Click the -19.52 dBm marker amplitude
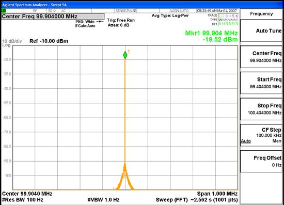This screenshot has width=284, height=205. (x=220, y=39)
